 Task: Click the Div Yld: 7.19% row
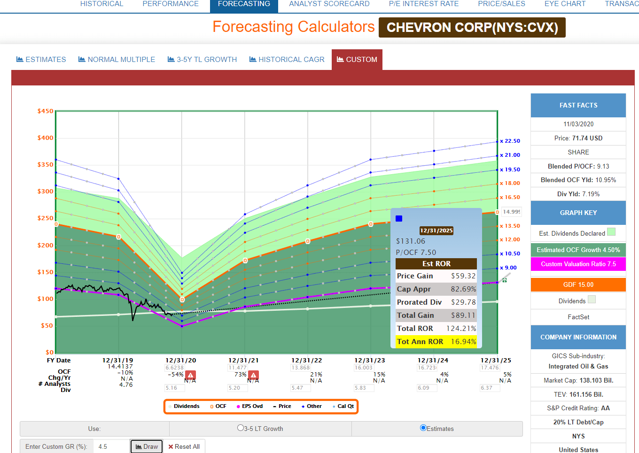(x=578, y=194)
